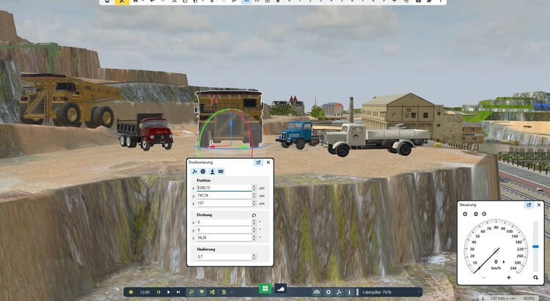The image size is (550, 301).
Task: Click the Skalierung field showing 0,7
Action: pos(224,257)
